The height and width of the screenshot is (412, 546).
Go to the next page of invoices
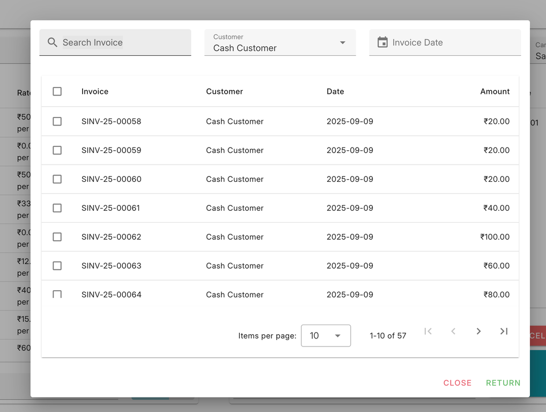pyautogui.click(x=478, y=331)
